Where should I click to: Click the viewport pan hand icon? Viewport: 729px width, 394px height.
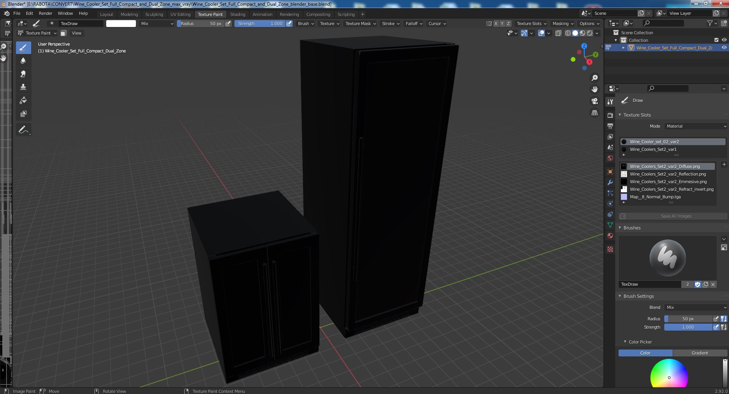(595, 89)
